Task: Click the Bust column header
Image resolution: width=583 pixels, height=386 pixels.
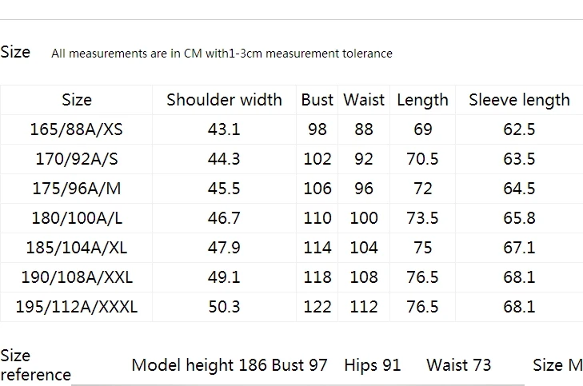Action: click(x=317, y=100)
